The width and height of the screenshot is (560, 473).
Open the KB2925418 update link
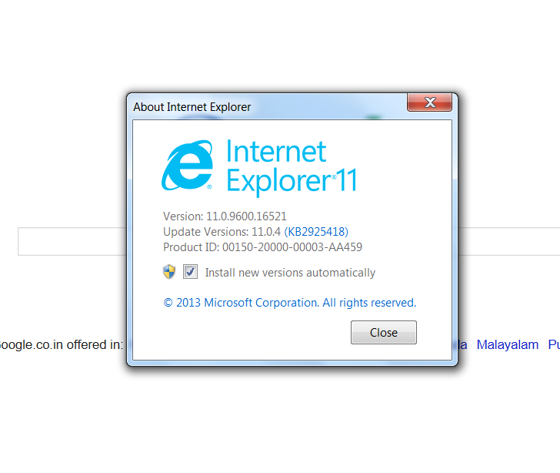(x=316, y=232)
